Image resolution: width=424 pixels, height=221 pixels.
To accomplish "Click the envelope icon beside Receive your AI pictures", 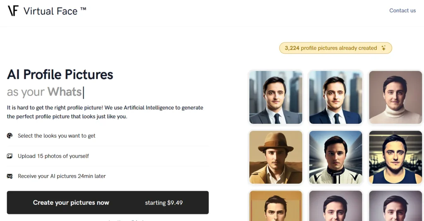I will [x=10, y=176].
